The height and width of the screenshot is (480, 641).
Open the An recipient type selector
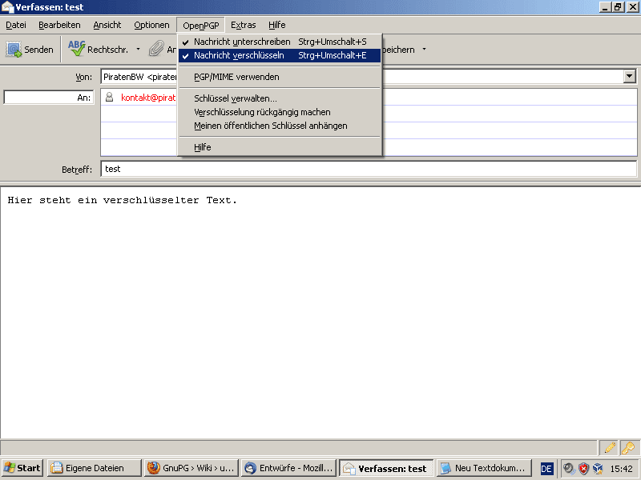pyautogui.click(x=48, y=98)
